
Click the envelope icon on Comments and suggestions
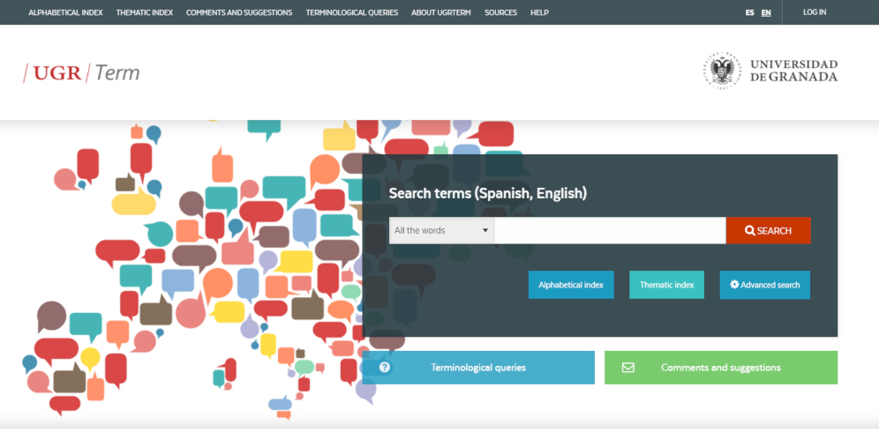627,368
